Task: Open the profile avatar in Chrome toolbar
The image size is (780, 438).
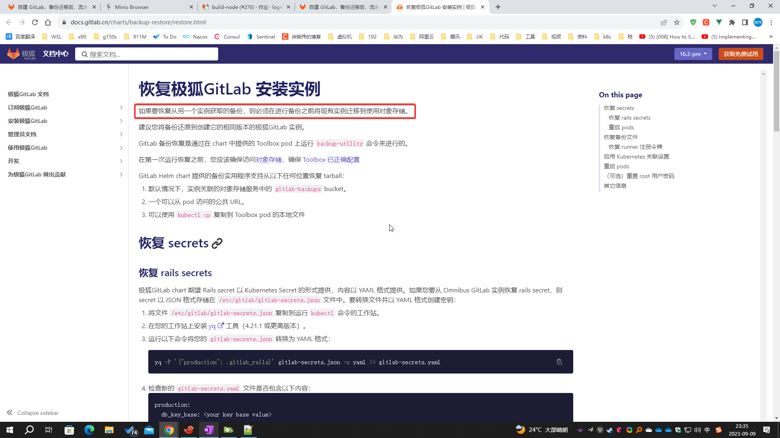Action: pyautogui.click(x=758, y=22)
